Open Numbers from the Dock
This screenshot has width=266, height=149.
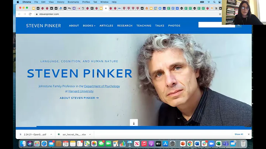pos(123,143)
